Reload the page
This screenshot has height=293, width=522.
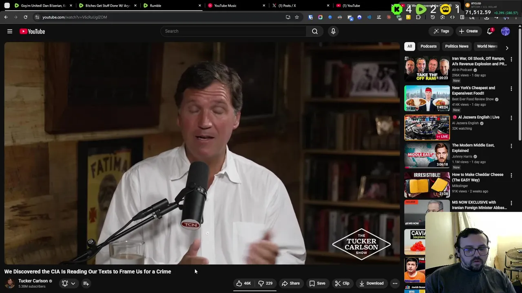point(25,17)
